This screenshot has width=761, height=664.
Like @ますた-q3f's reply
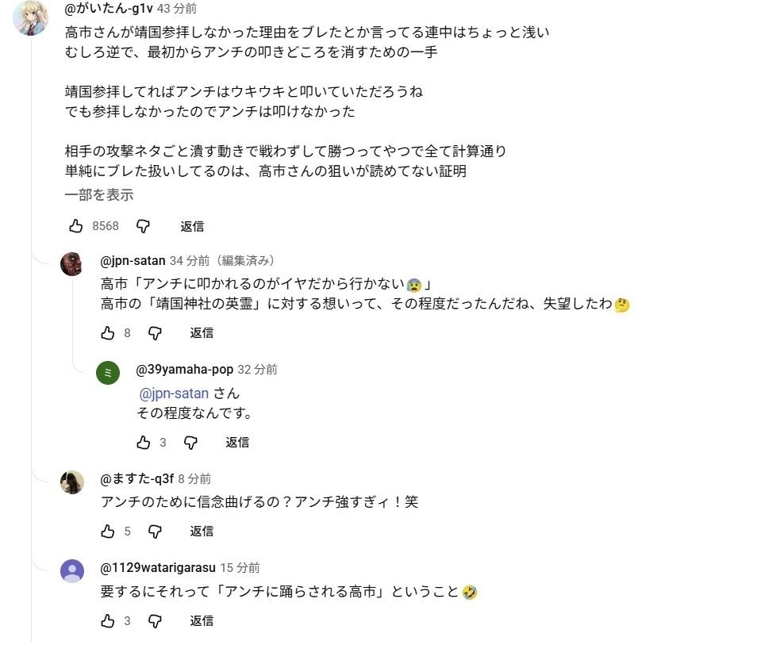pyautogui.click(x=108, y=532)
